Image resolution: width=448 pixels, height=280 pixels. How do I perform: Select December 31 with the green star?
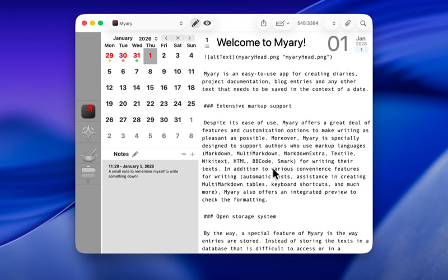coord(137,57)
